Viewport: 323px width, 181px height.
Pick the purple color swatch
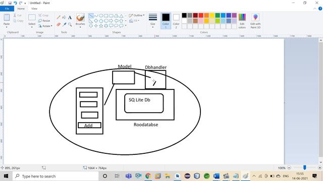[234, 15]
